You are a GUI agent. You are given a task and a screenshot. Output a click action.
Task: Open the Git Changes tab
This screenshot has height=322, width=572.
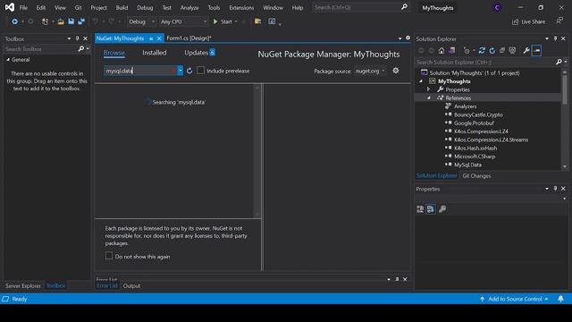click(x=476, y=175)
